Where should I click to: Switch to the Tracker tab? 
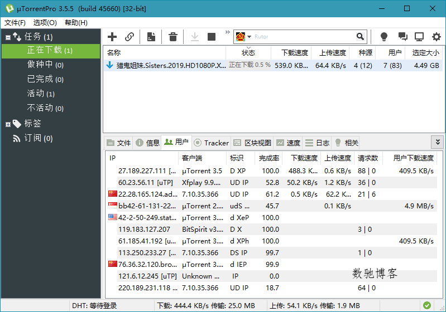click(212, 143)
